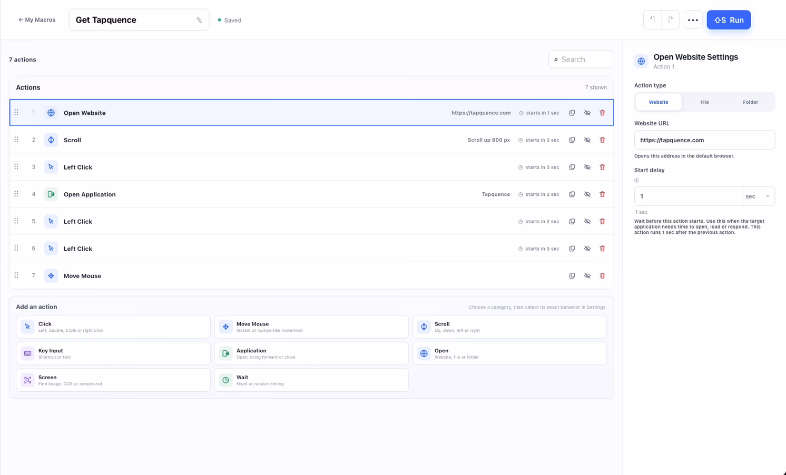The height and width of the screenshot is (475, 786).
Task: Add a Screen action
Action: (113, 380)
